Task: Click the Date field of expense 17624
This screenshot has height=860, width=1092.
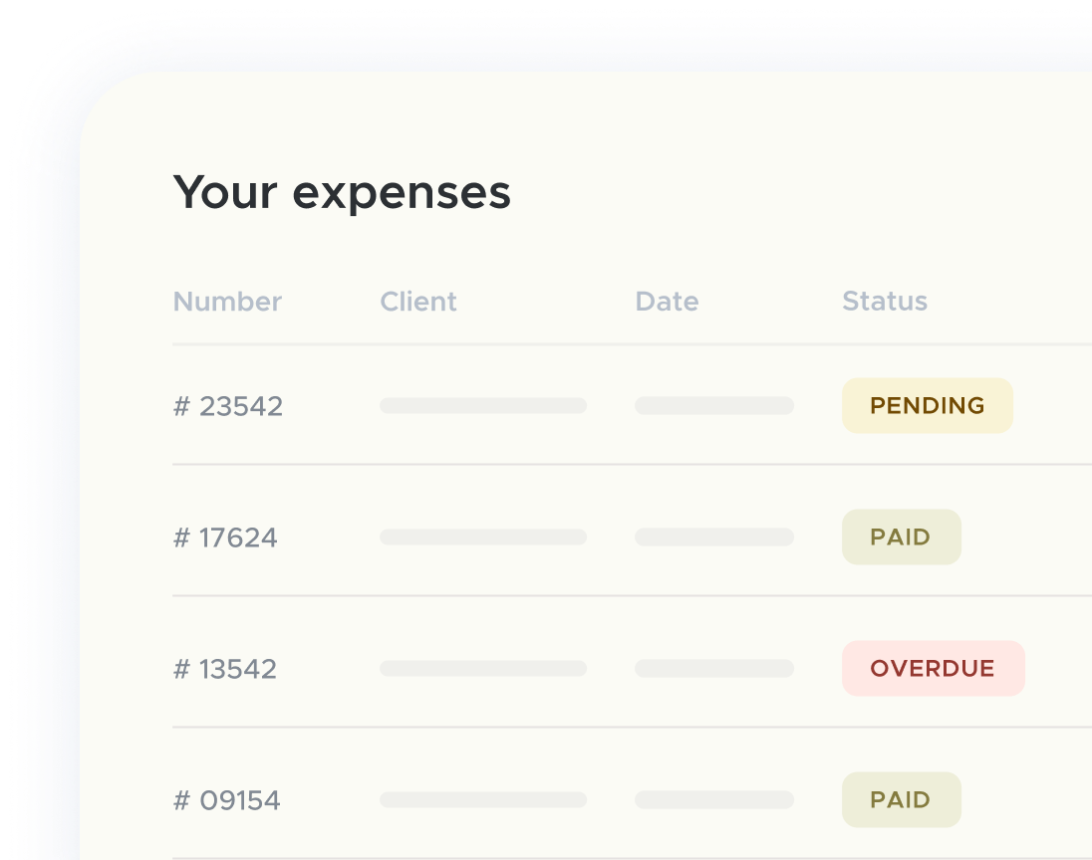Action: coord(713,537)
